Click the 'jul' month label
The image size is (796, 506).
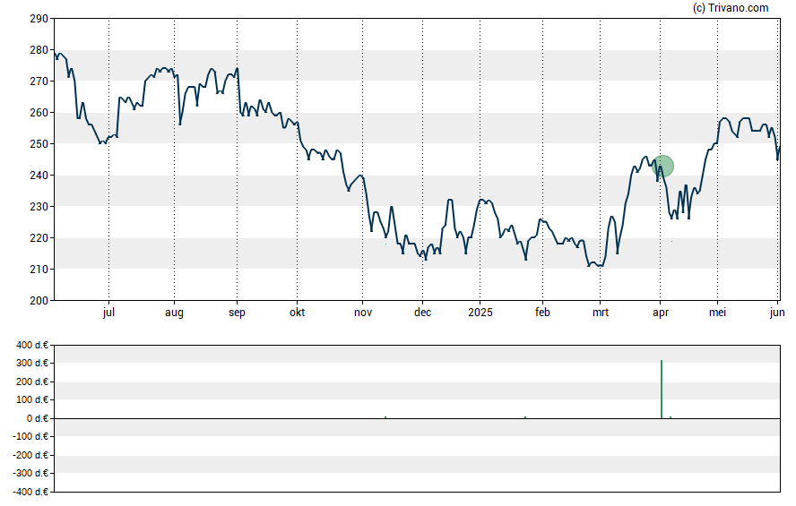108,313
